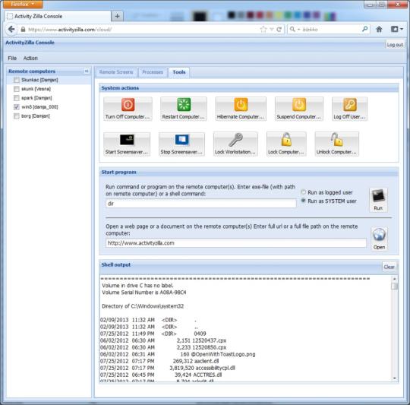Click the URL field with activityzilla.com
Viewport: 410px width, 405px height.
pos(236,243)
